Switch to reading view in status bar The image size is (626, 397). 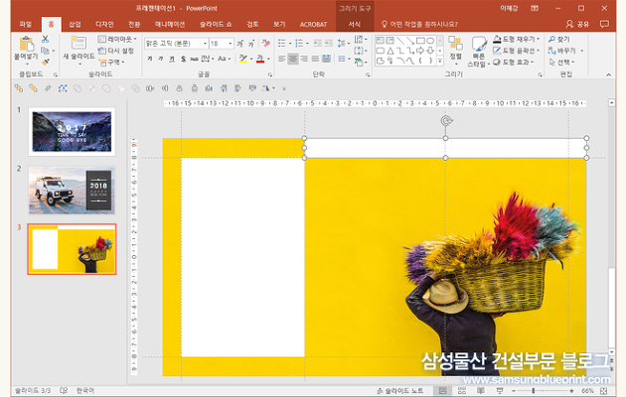tap(481, 391)
